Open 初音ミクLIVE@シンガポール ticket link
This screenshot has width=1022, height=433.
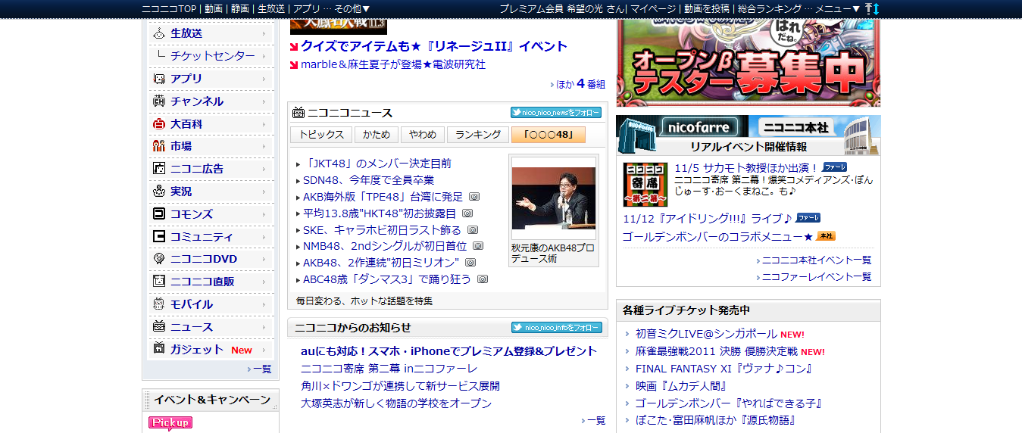click(706, 334)
